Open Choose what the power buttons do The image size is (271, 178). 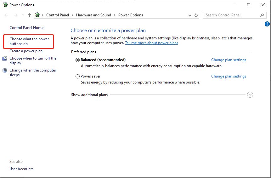(x=29, y=41)
